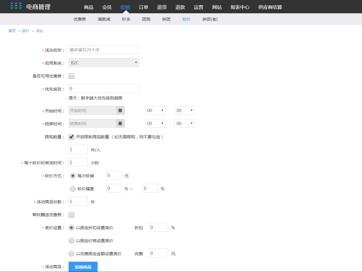Select the 每次砍掉 radio option
This screenshot has height=272, width=362.
click(x=73, y=176)
